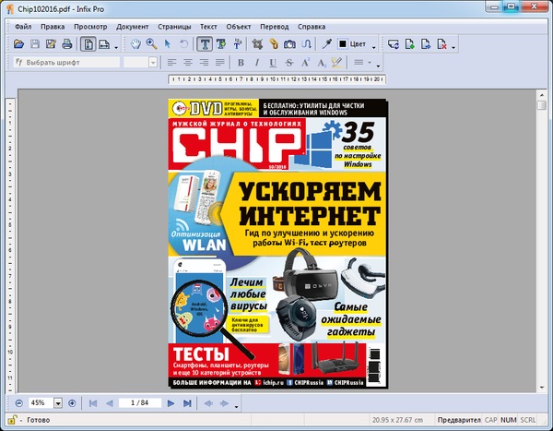
Task: Select the Eyedropper tool
Action: point(326,44)
